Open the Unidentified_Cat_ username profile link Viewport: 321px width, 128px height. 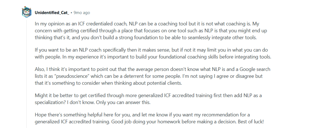(52, 13)
